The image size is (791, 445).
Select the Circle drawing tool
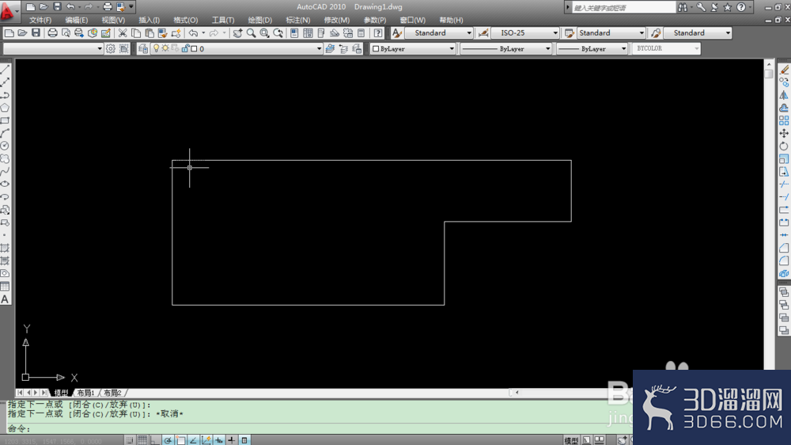(x=5, y=146)
